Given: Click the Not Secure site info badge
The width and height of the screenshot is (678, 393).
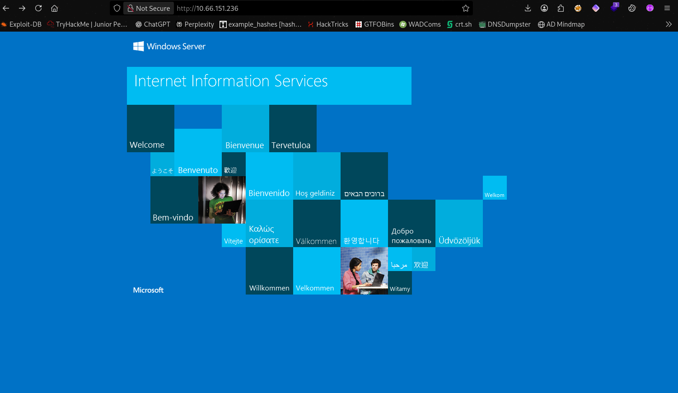Looking at the screenshot, I should coord(149,8).
